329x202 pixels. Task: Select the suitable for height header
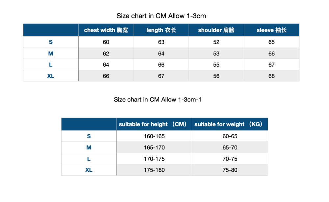tap(154, 124)
